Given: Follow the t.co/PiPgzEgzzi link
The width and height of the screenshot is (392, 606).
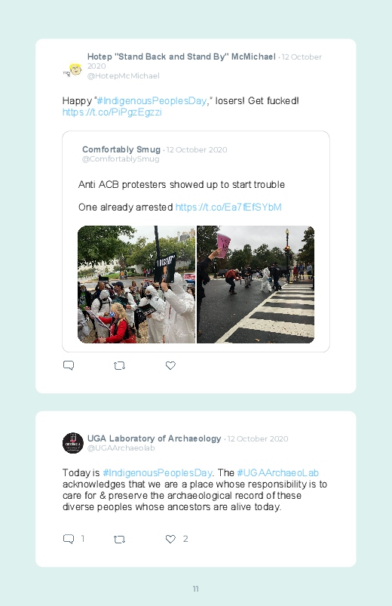Looking at the screenshot, I should 112,112.
